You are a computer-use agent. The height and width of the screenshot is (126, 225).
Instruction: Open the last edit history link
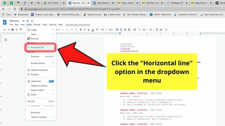point(78,25)
